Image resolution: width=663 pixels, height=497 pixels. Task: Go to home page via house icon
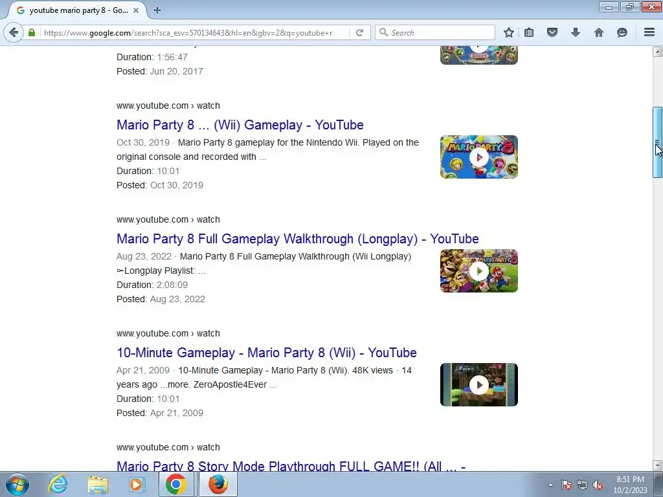(599, 32)
